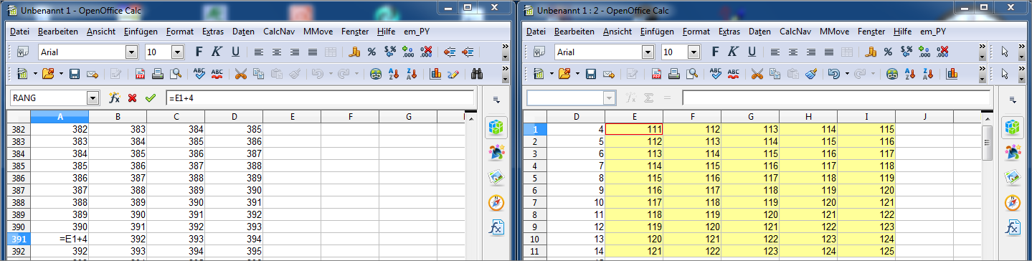Open the Datei menu in Unbenannt 1 window

[19, 32]
